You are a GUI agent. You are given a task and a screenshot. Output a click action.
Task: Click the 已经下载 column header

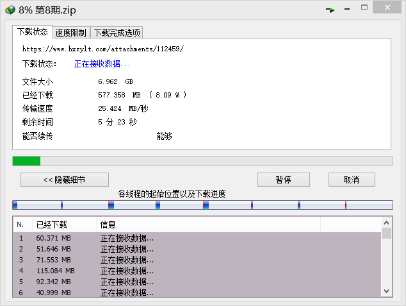(x=63, y=225)
